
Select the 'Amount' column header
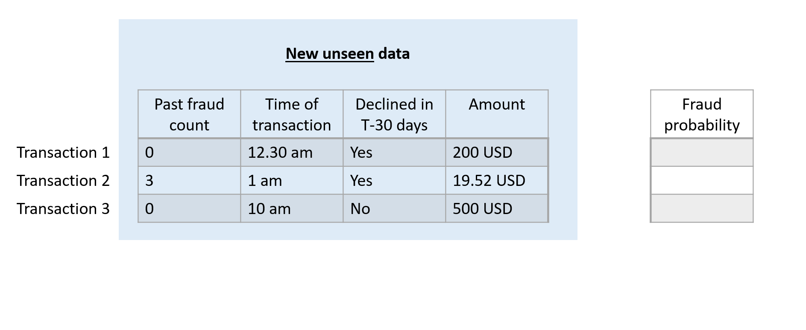[497, 114]
